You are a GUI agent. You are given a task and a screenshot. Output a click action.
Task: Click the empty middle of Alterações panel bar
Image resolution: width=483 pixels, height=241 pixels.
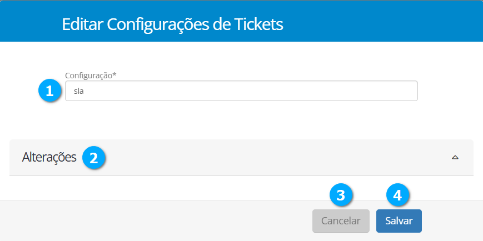click(278, 158)
